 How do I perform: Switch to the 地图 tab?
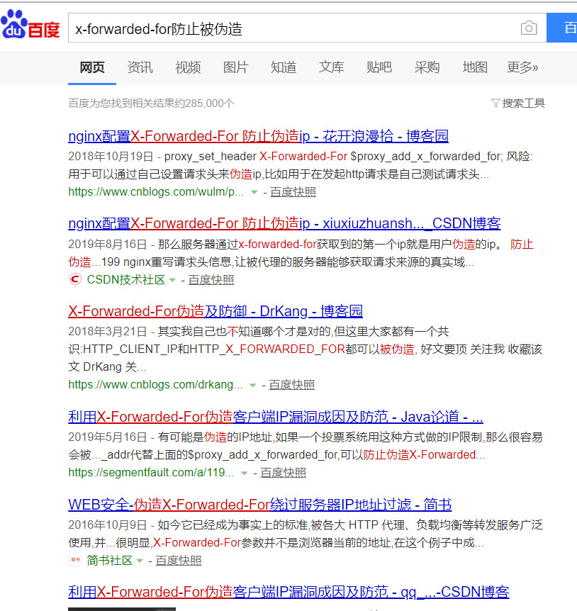click(475, 67)
